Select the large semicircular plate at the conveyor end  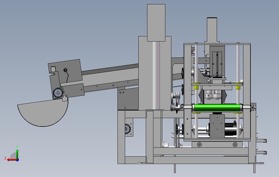[x=43, y=113]
